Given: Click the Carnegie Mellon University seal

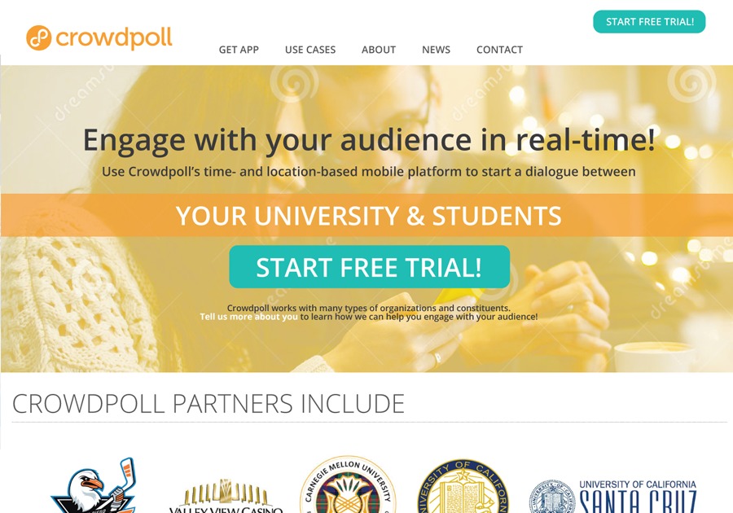Looking at the screenshot, I should pos(349,485).
